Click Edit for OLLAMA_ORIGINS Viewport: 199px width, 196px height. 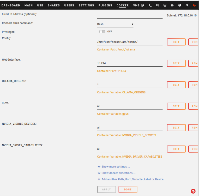[x=176, y=85]
